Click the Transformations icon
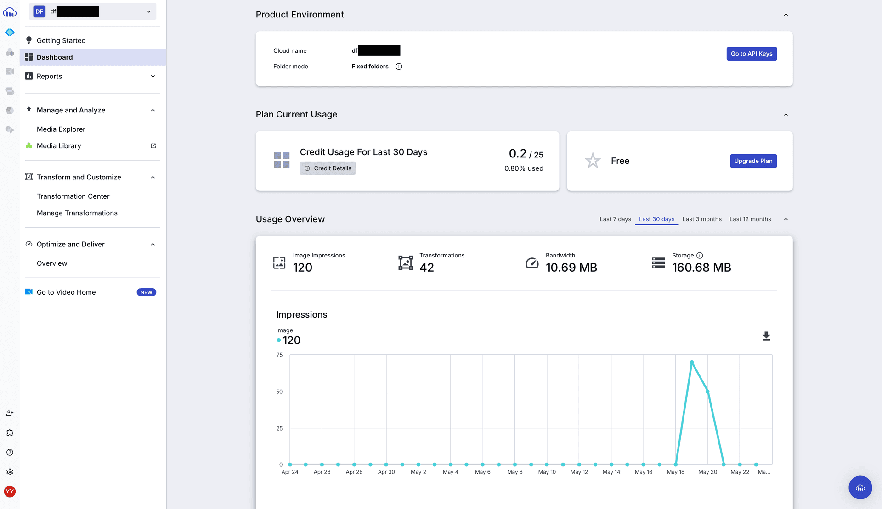Image resolution: width=882 pixels, height=509 pixels. pos(406,263)
